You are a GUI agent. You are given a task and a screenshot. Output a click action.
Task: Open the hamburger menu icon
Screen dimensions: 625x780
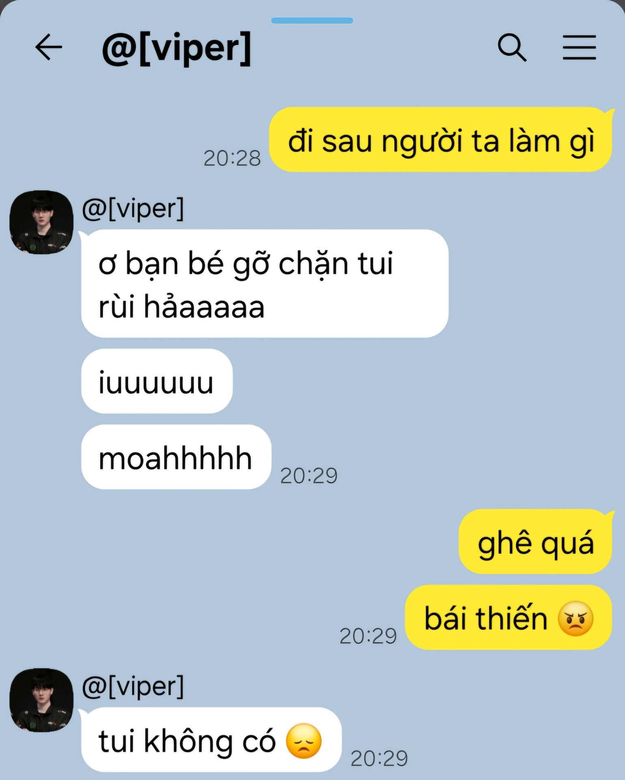[579, 48]
